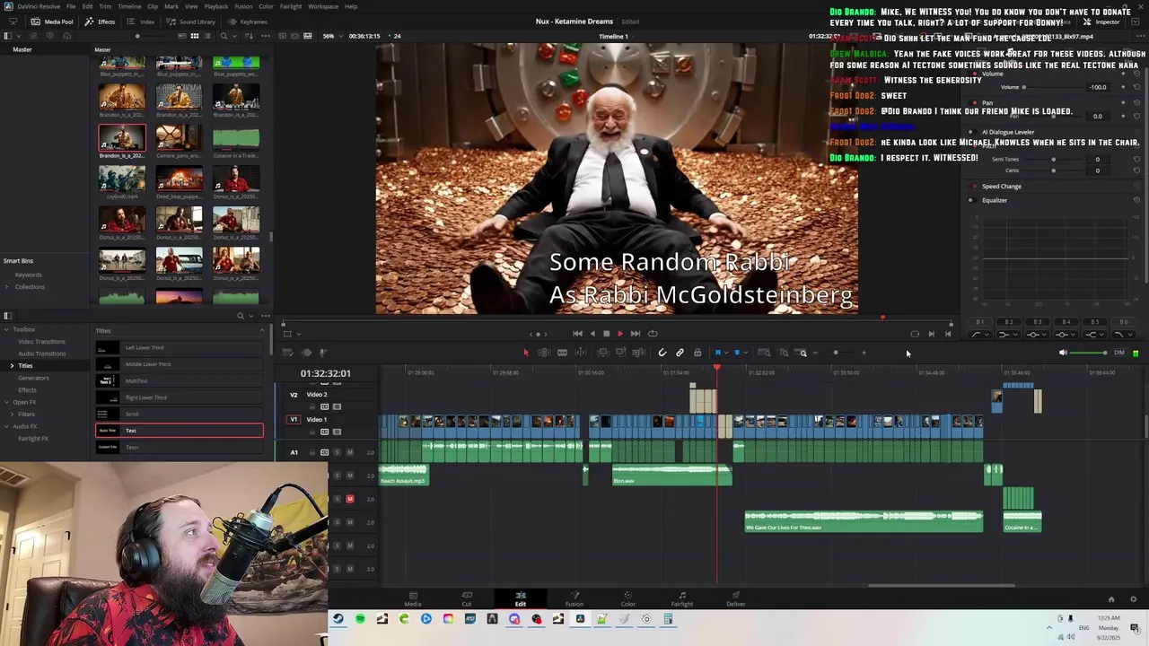Click the timeline zoom slider handle
1149x646 pixels.
pos(836,353)
